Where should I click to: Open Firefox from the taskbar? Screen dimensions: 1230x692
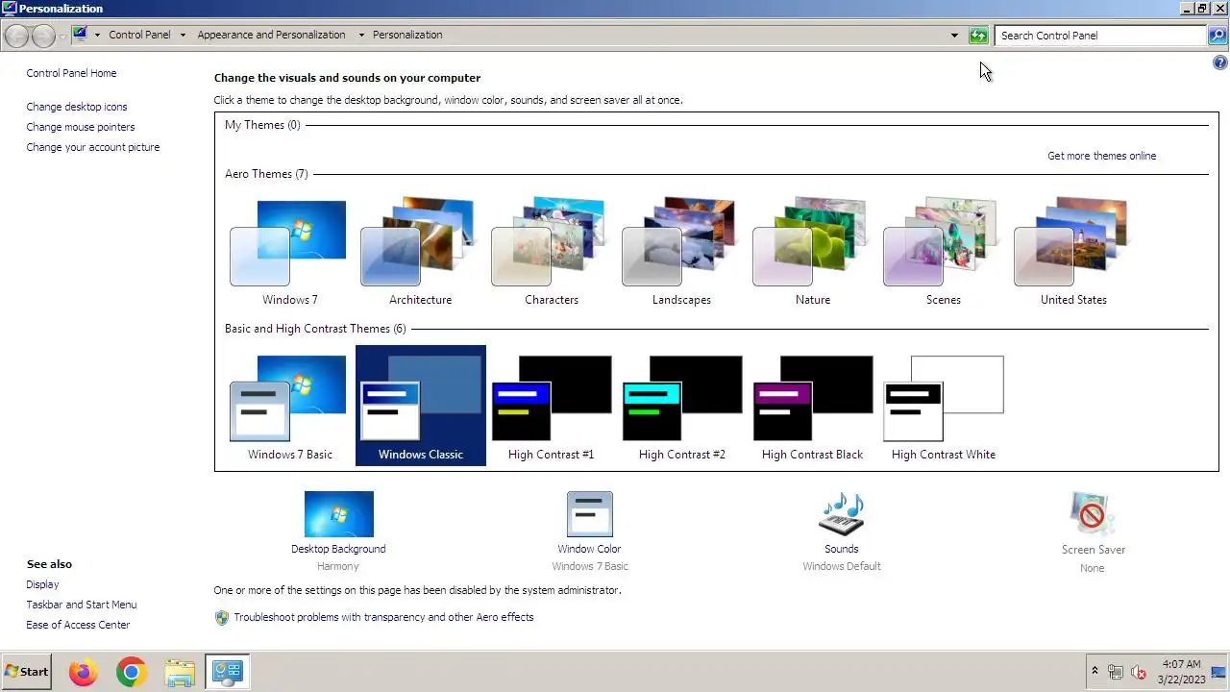click(x=84, y=672)
